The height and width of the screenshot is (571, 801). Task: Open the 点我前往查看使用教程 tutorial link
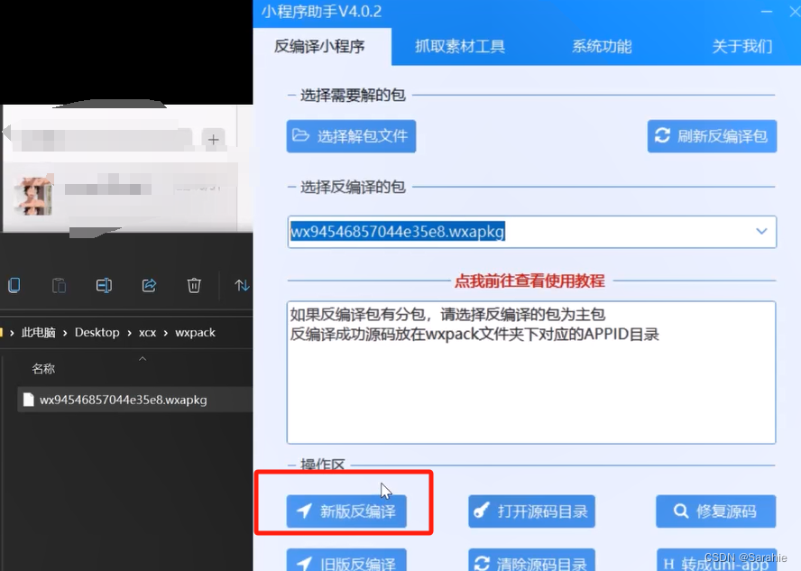pyautogui.click(x=529, y=281)
